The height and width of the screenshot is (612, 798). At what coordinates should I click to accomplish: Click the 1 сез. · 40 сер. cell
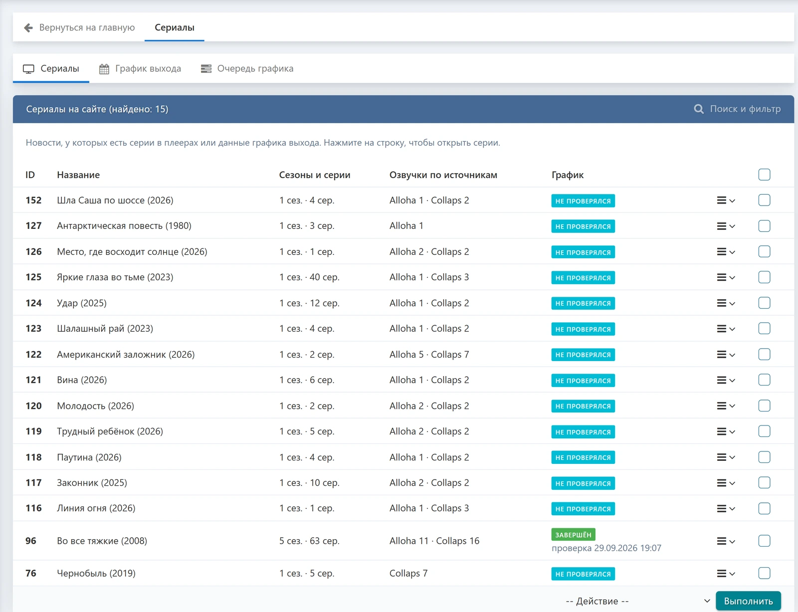point(309,277)
